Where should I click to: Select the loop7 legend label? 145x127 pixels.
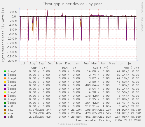[x=12, y=96]
